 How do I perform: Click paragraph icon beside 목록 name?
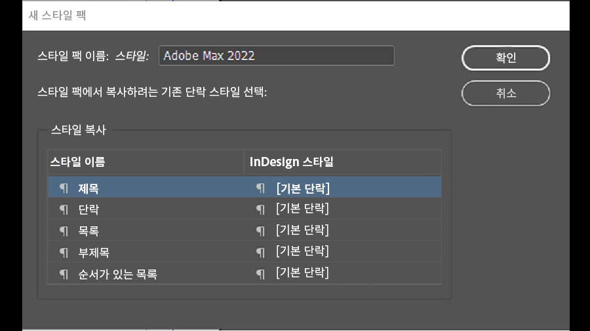64,231
